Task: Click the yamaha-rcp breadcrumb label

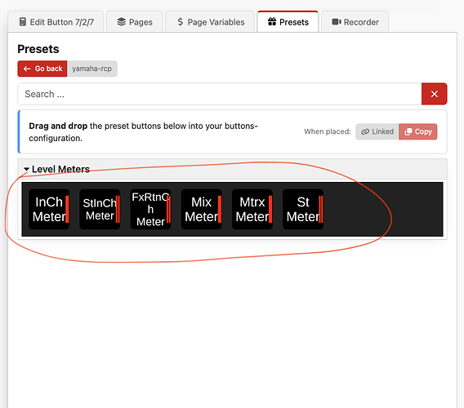Action: 92,69
